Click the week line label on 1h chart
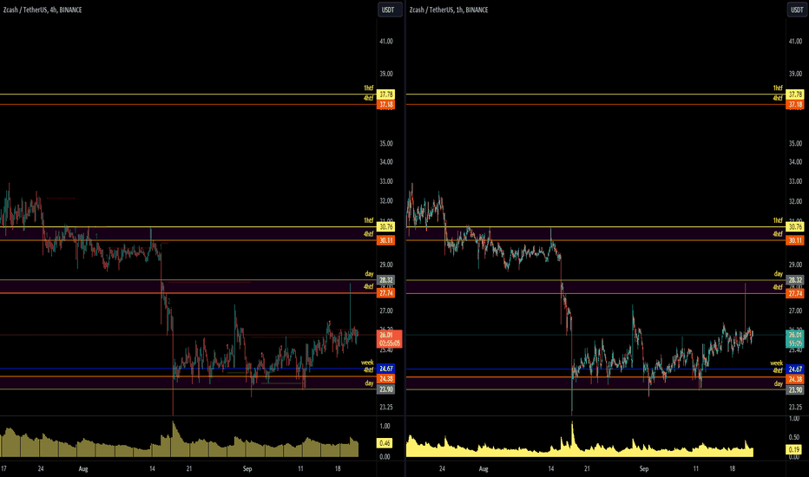Viewport: 809px width, 477px height. [x=777, y=363]
